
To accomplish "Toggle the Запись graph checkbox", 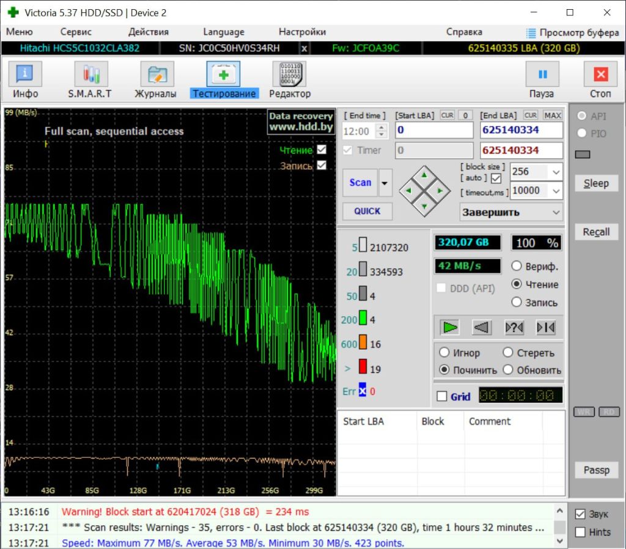I will pyautogui.click(x=322, y=165).
